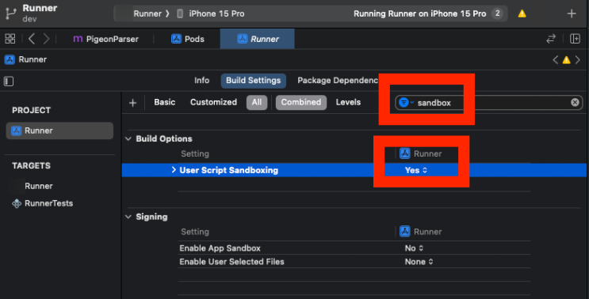This screenshot has height=299, width=589.
Task: Click the Runner column header under Build Options
Action: coord(421,153)
